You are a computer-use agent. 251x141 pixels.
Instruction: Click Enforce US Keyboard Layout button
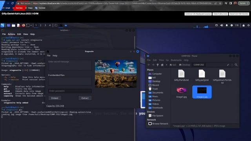(198, 14)
